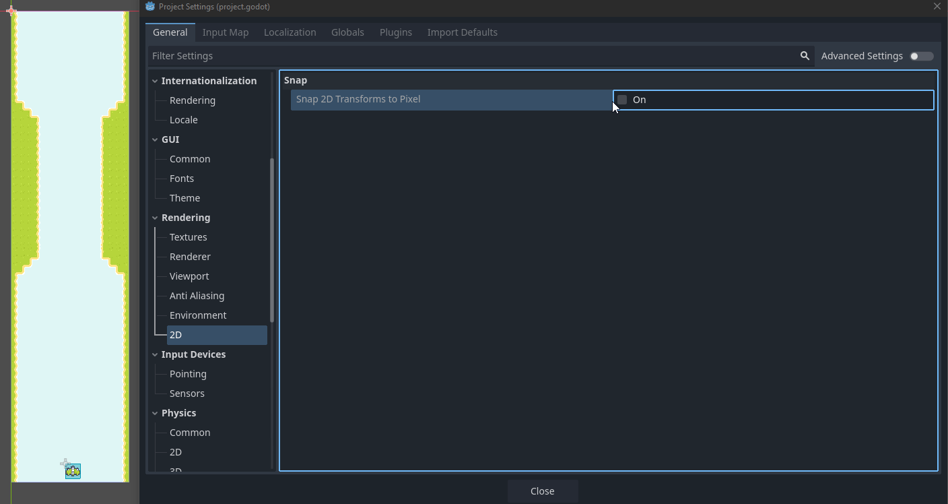Screen dimensions: 948x504
Task: Collapse the Rendering category
Action: click(154, 217)
